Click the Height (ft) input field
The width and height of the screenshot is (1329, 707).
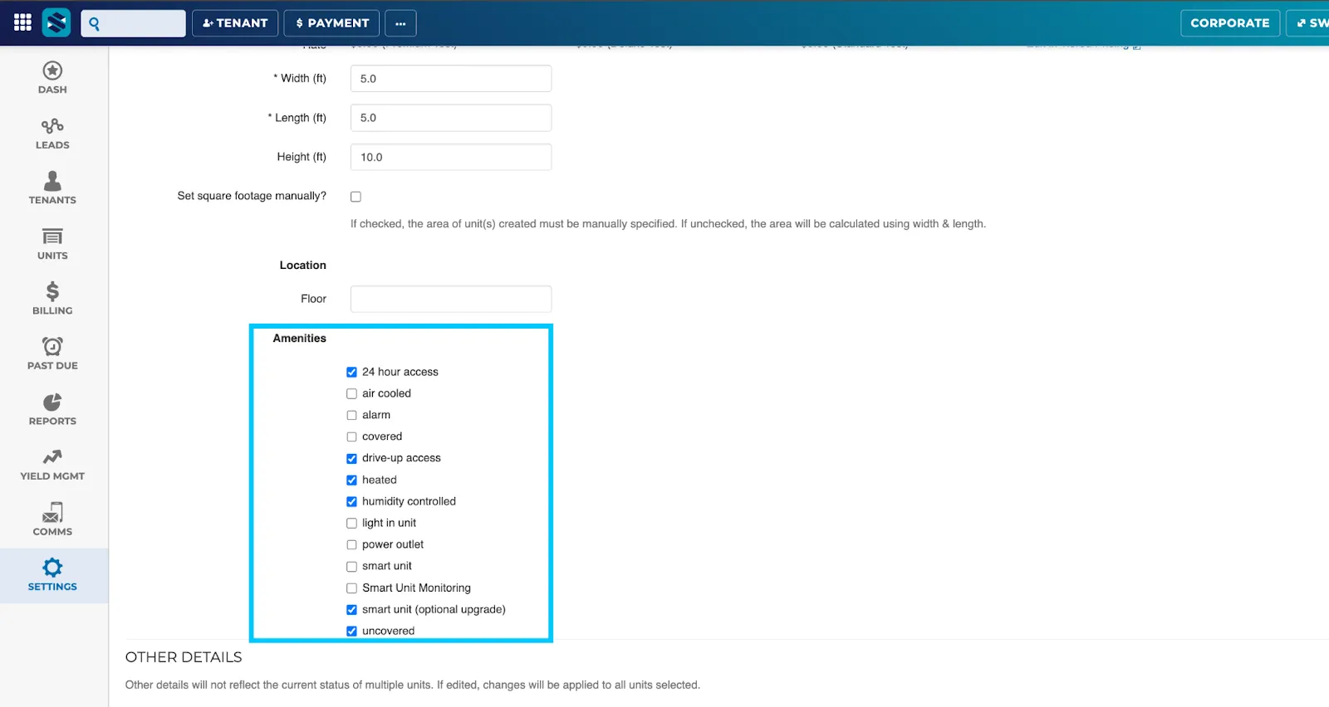[451, 157]
